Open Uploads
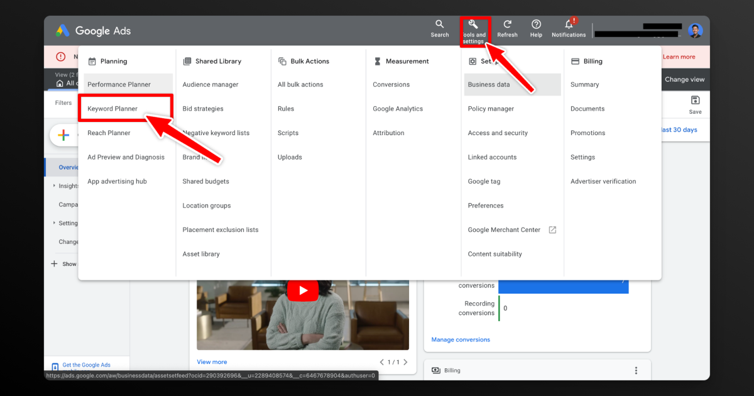Image resolution: width=754 pixels, height=396 pixels. click(290, 157)
